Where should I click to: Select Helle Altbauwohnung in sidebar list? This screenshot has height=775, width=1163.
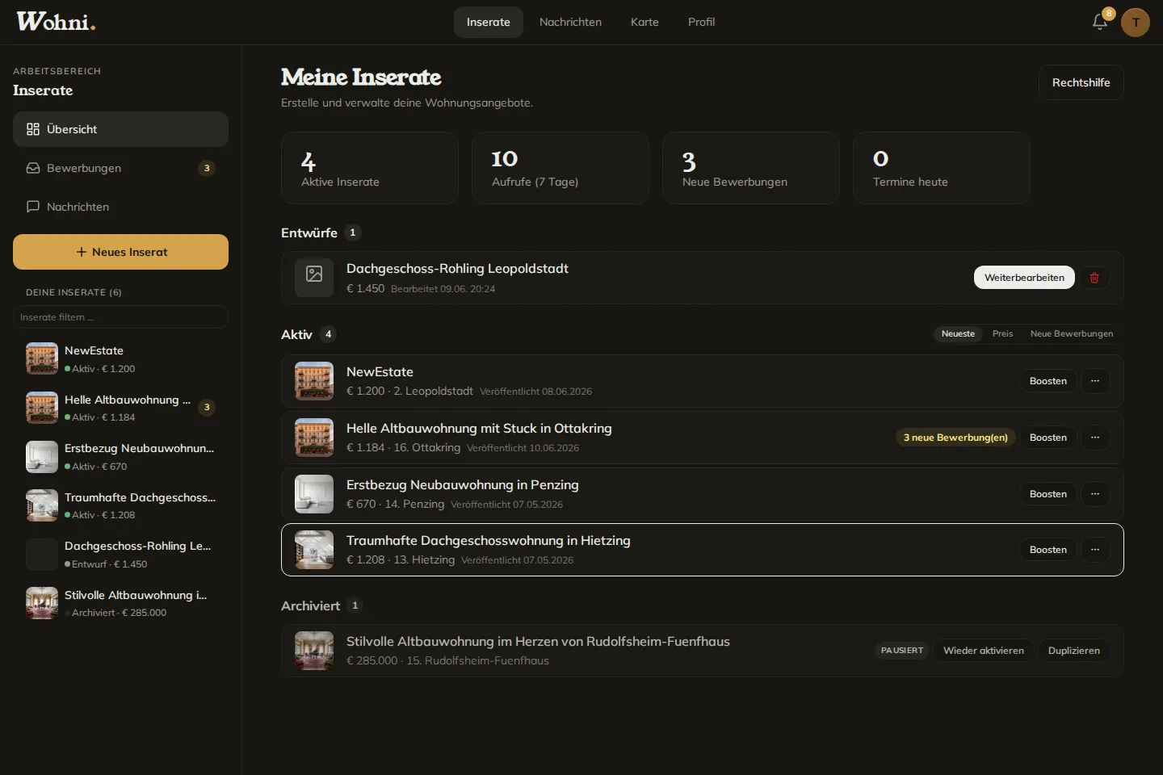[x=120, y=408]
